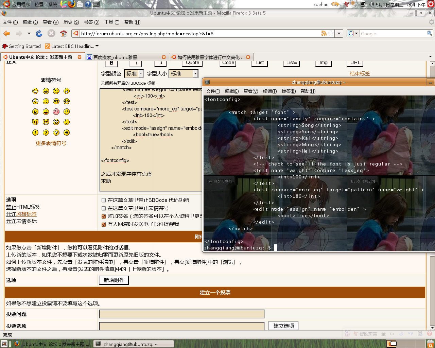Toggle 在这篇文章里禁止BBCode代码功能 checkbox

pos(104,200)
